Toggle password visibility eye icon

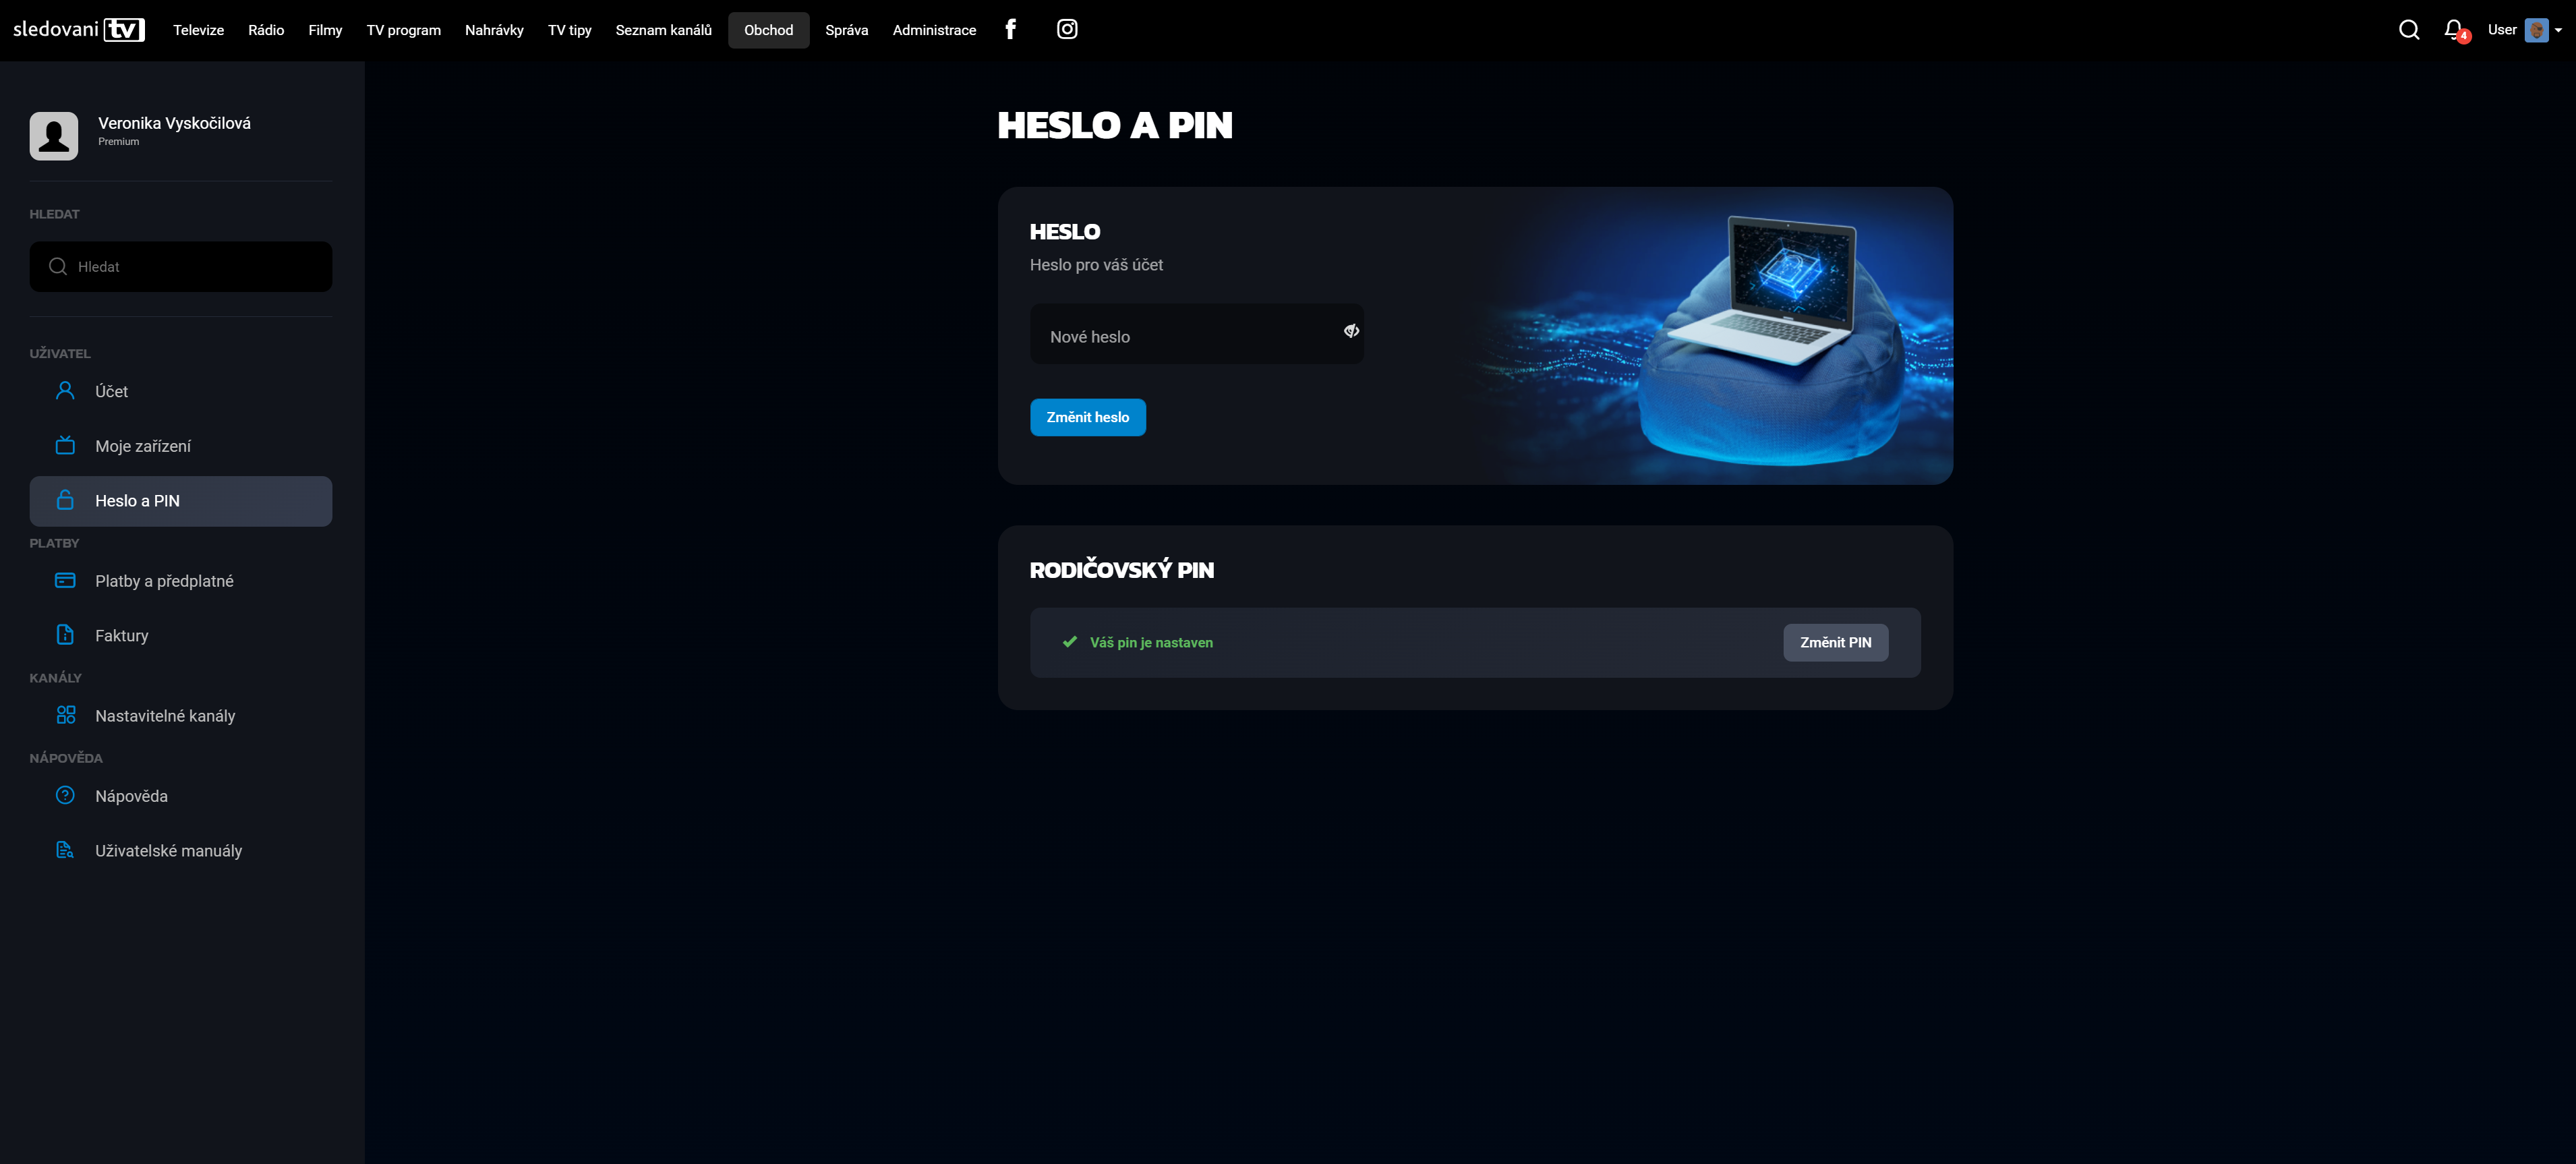[x=1351, y=331]
